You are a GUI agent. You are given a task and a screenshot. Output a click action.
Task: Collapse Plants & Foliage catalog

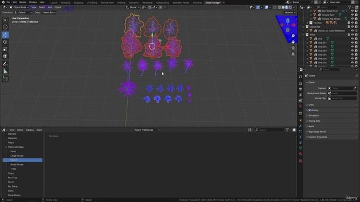6,147
